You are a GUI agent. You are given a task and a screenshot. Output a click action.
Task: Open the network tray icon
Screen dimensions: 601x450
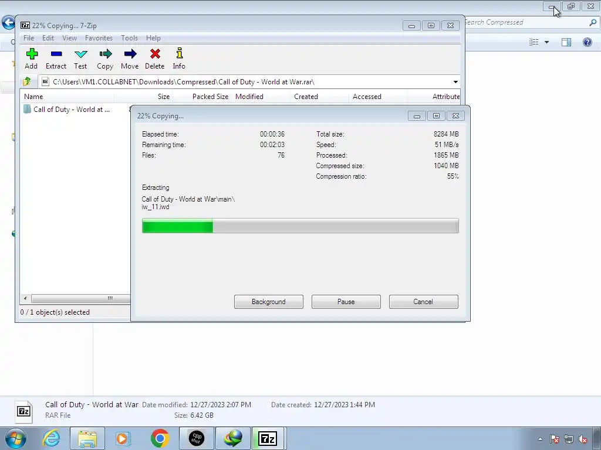coord(569,439)
